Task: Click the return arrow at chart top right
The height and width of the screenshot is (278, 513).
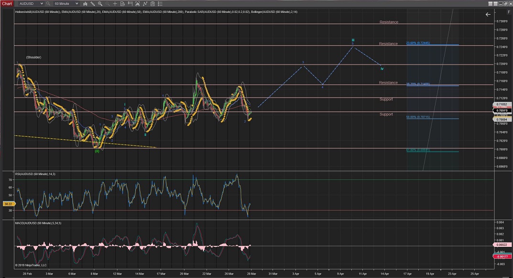Action: tap(488, 14)
